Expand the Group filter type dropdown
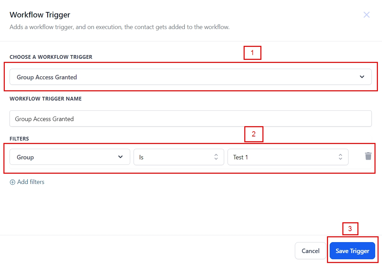This screenshot has height=264, width=382. point(70,157)
